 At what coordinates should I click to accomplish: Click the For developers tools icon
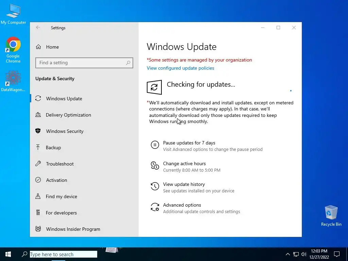(38, 213)
